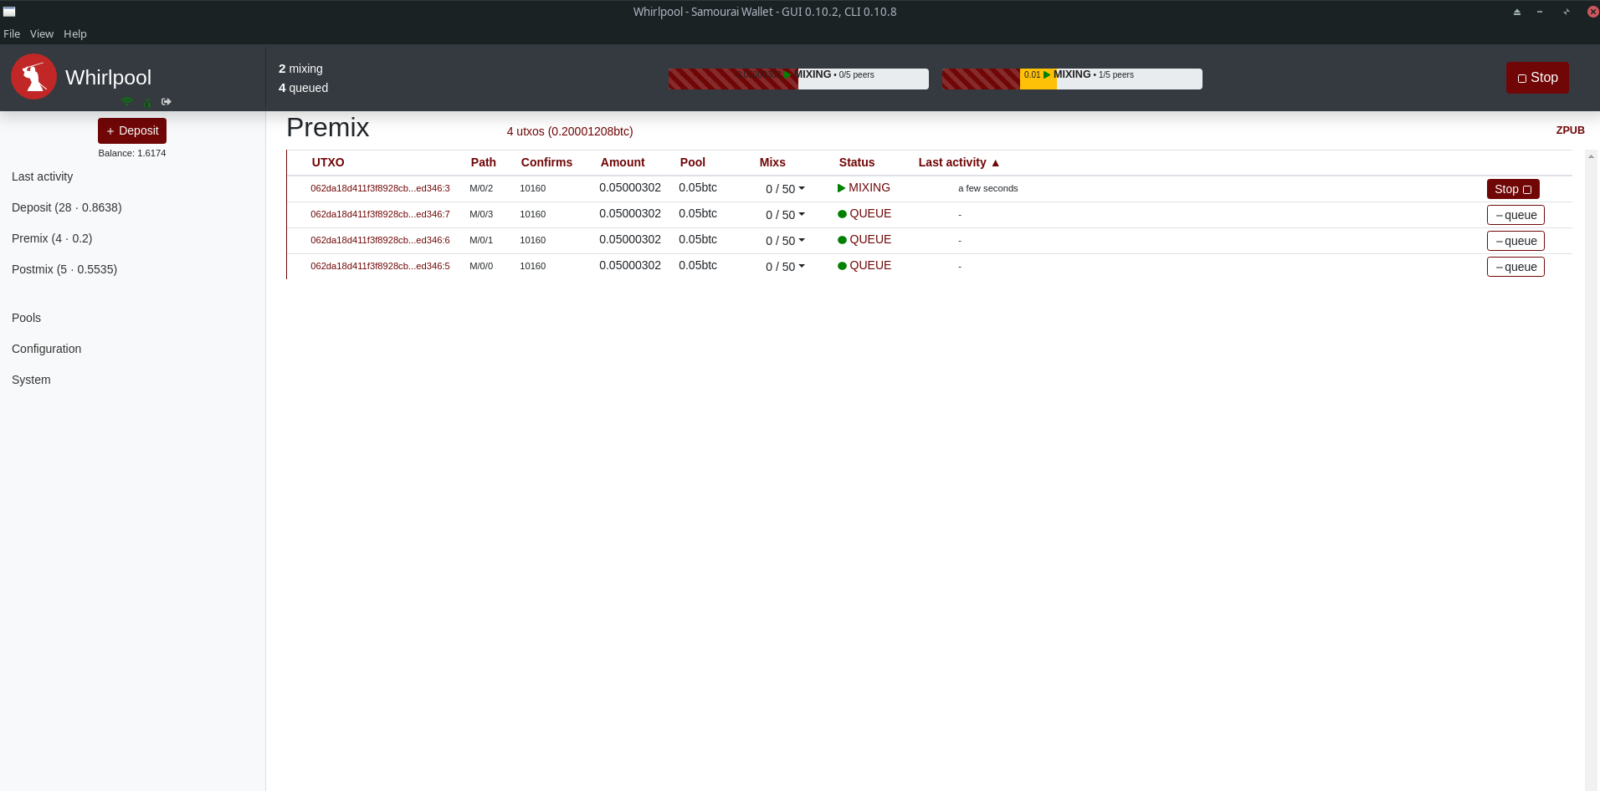Sort the table by Confirms column
1600x791 pixels.
coord(546,162)
